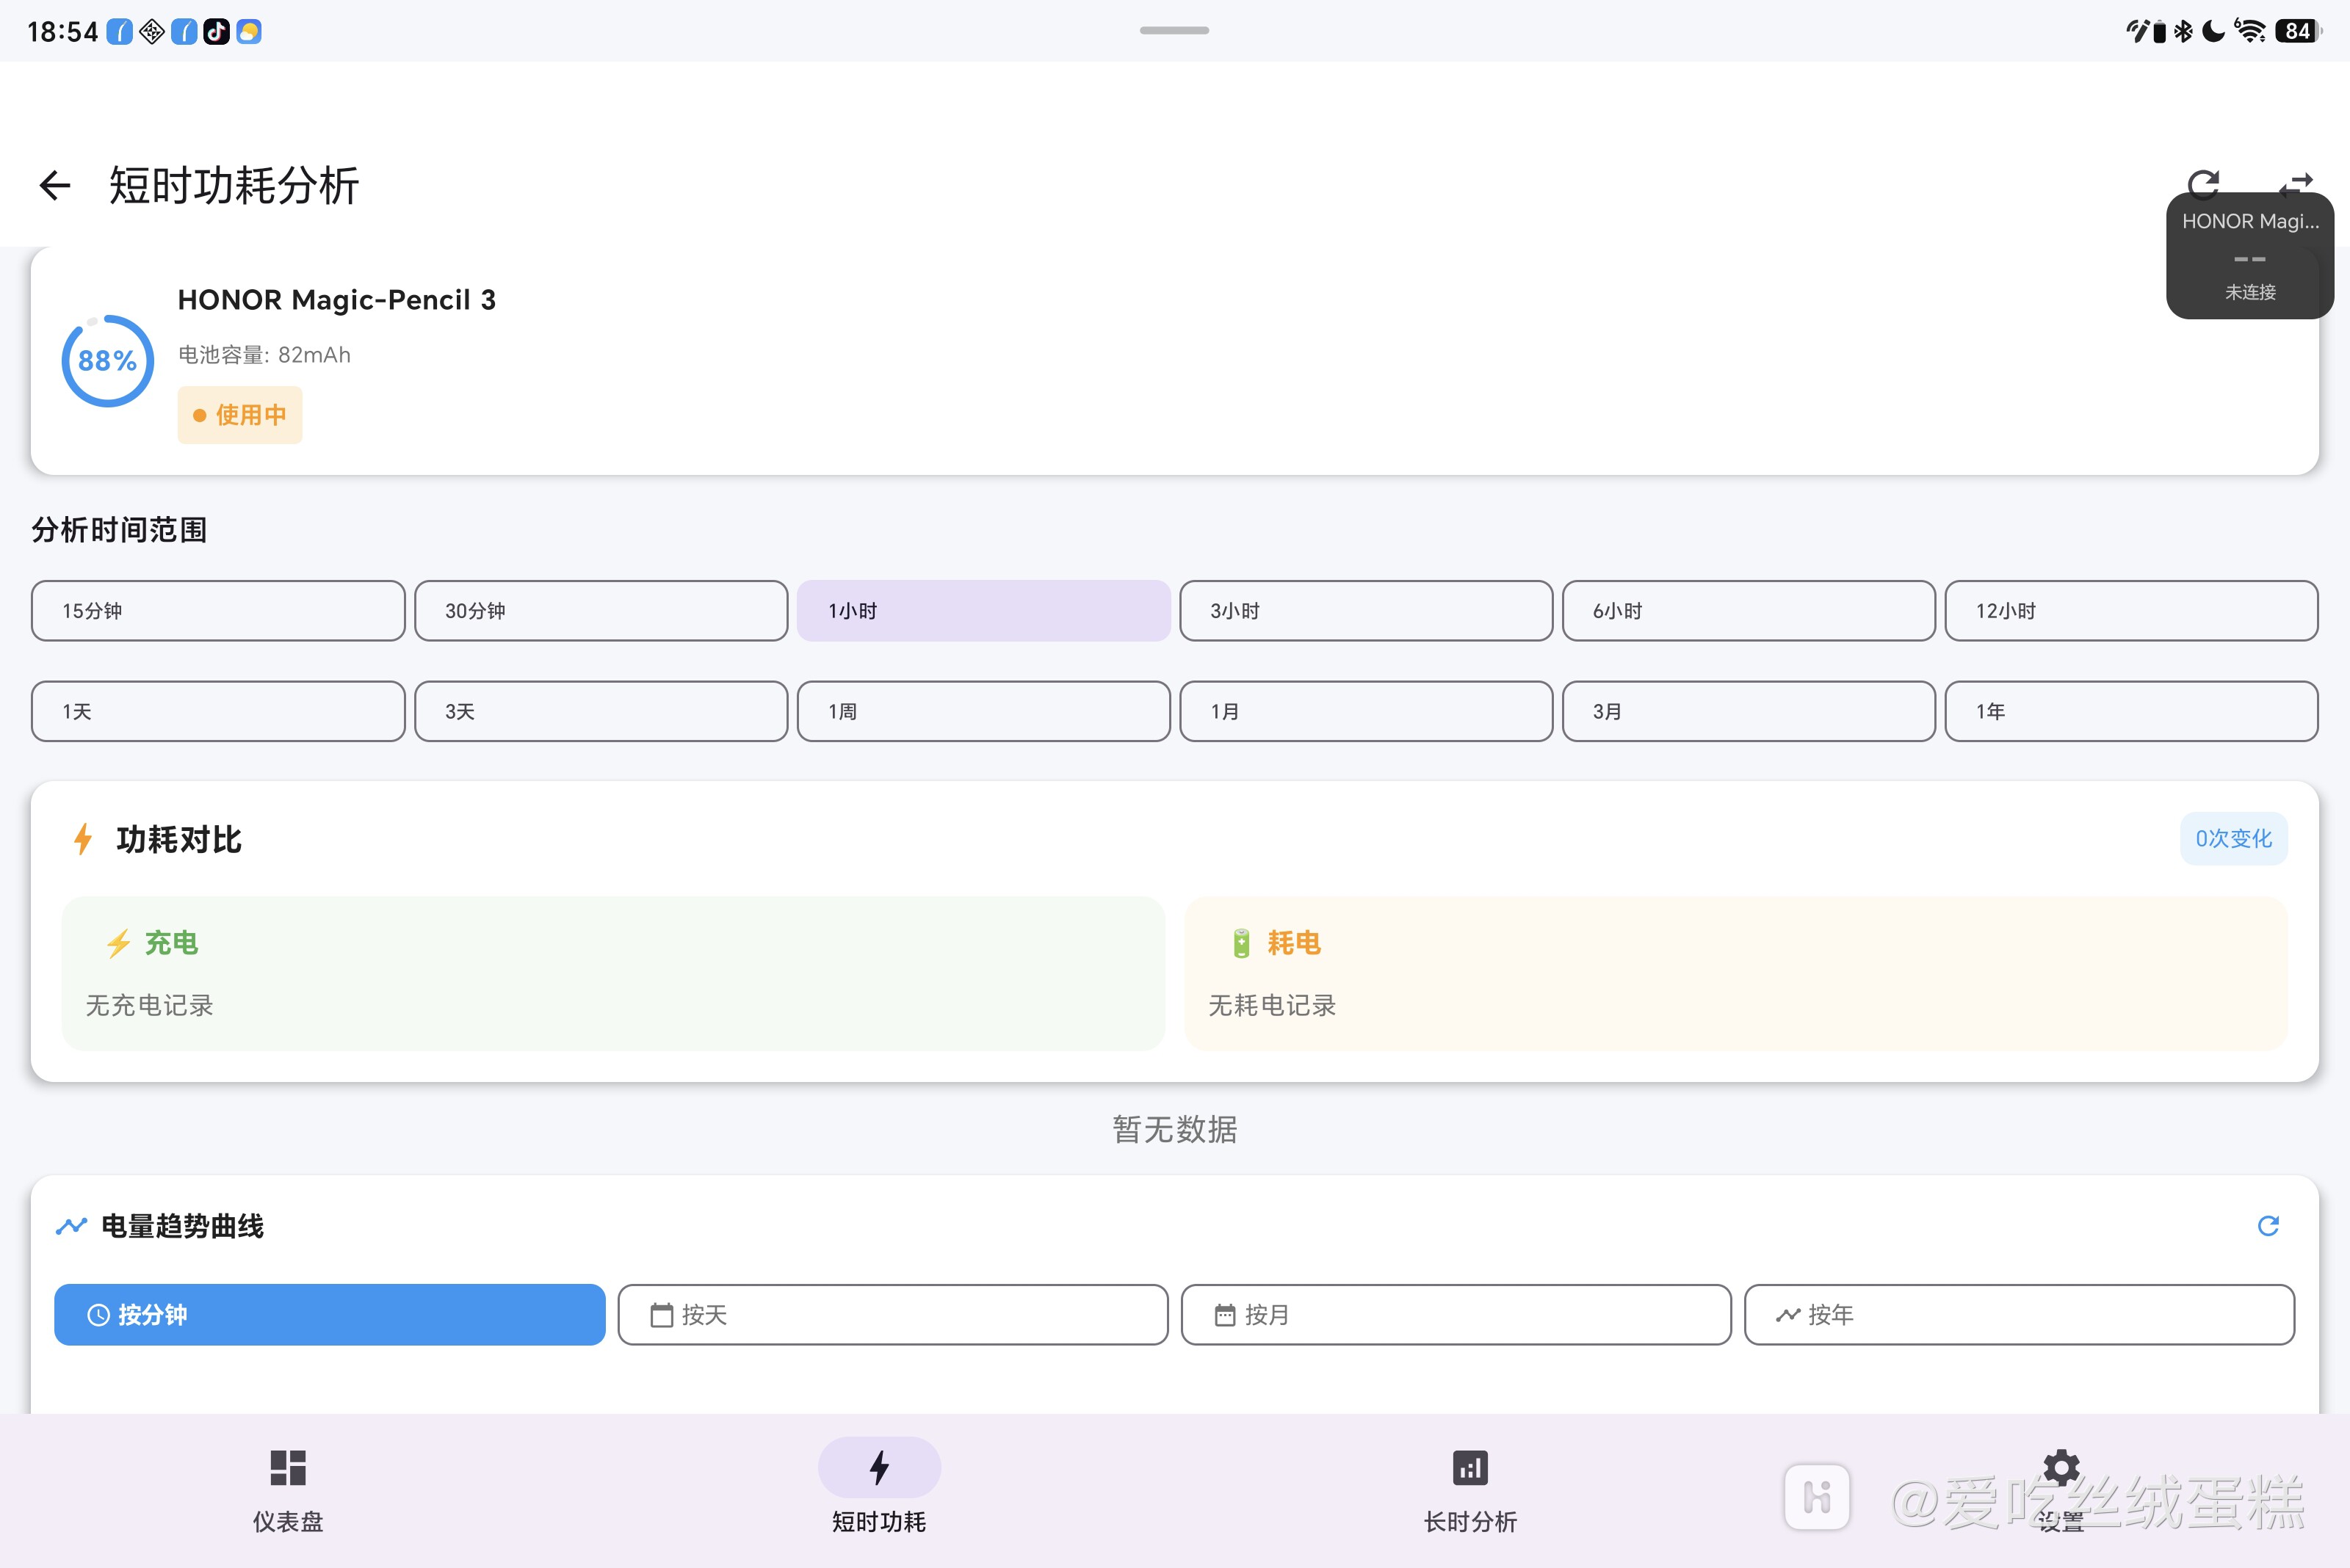Tap the 使用中 status chip
This screenshot has width=2350, height=1568.
tap(240, 415)
